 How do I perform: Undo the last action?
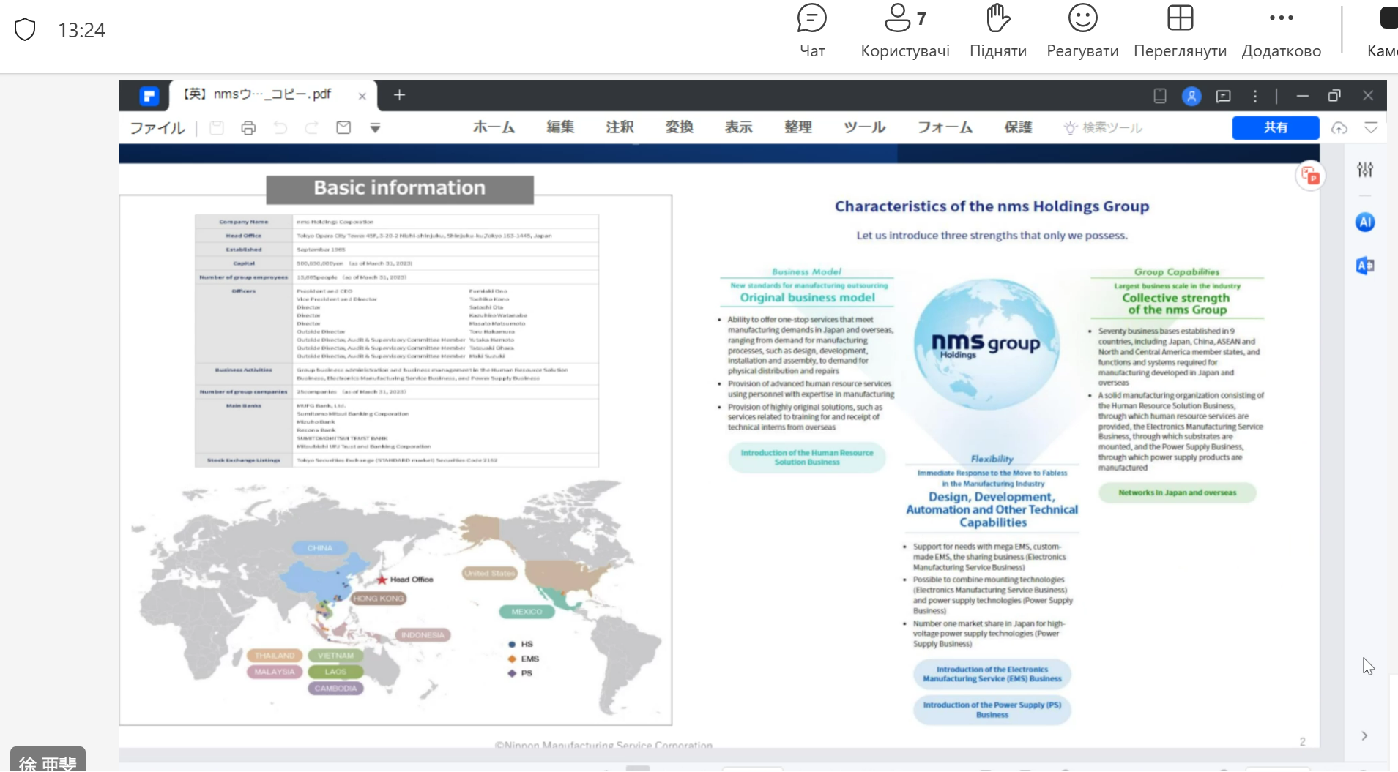(280, 128)
